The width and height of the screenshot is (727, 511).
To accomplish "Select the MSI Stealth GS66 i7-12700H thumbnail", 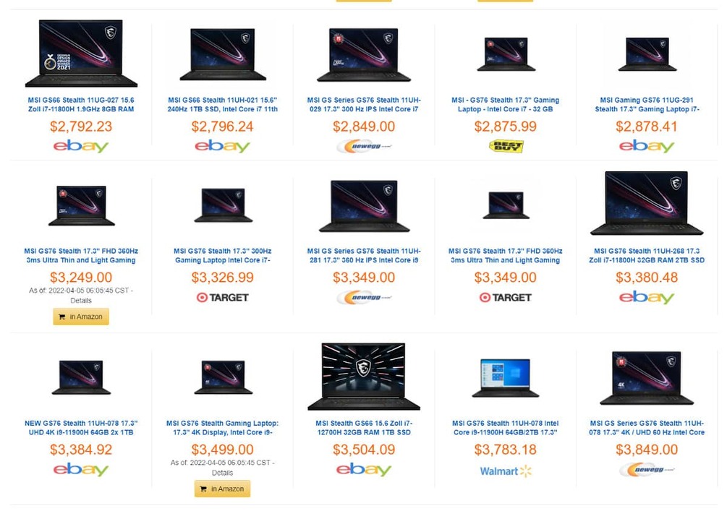I will [x=364, y=375].
